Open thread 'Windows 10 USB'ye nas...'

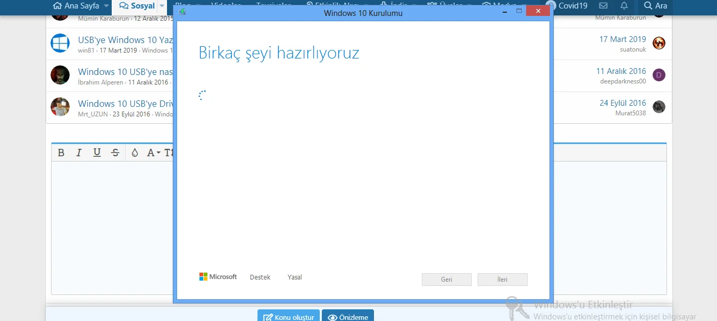(x=126, y=72)
